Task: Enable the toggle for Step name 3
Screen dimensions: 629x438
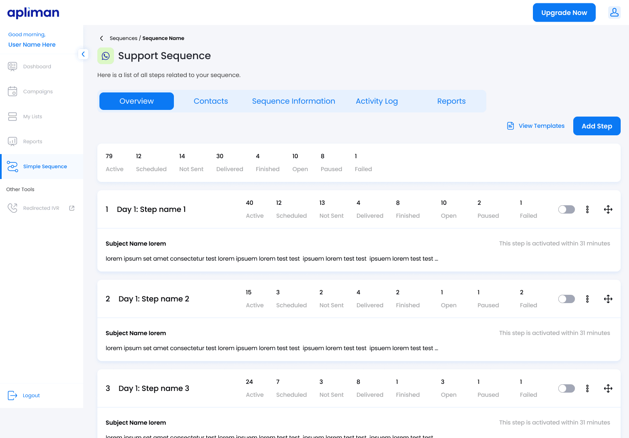Action: 567,388
